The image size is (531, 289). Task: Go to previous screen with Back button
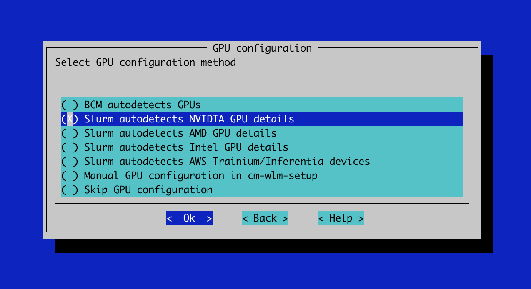click(x=265, y=218)
